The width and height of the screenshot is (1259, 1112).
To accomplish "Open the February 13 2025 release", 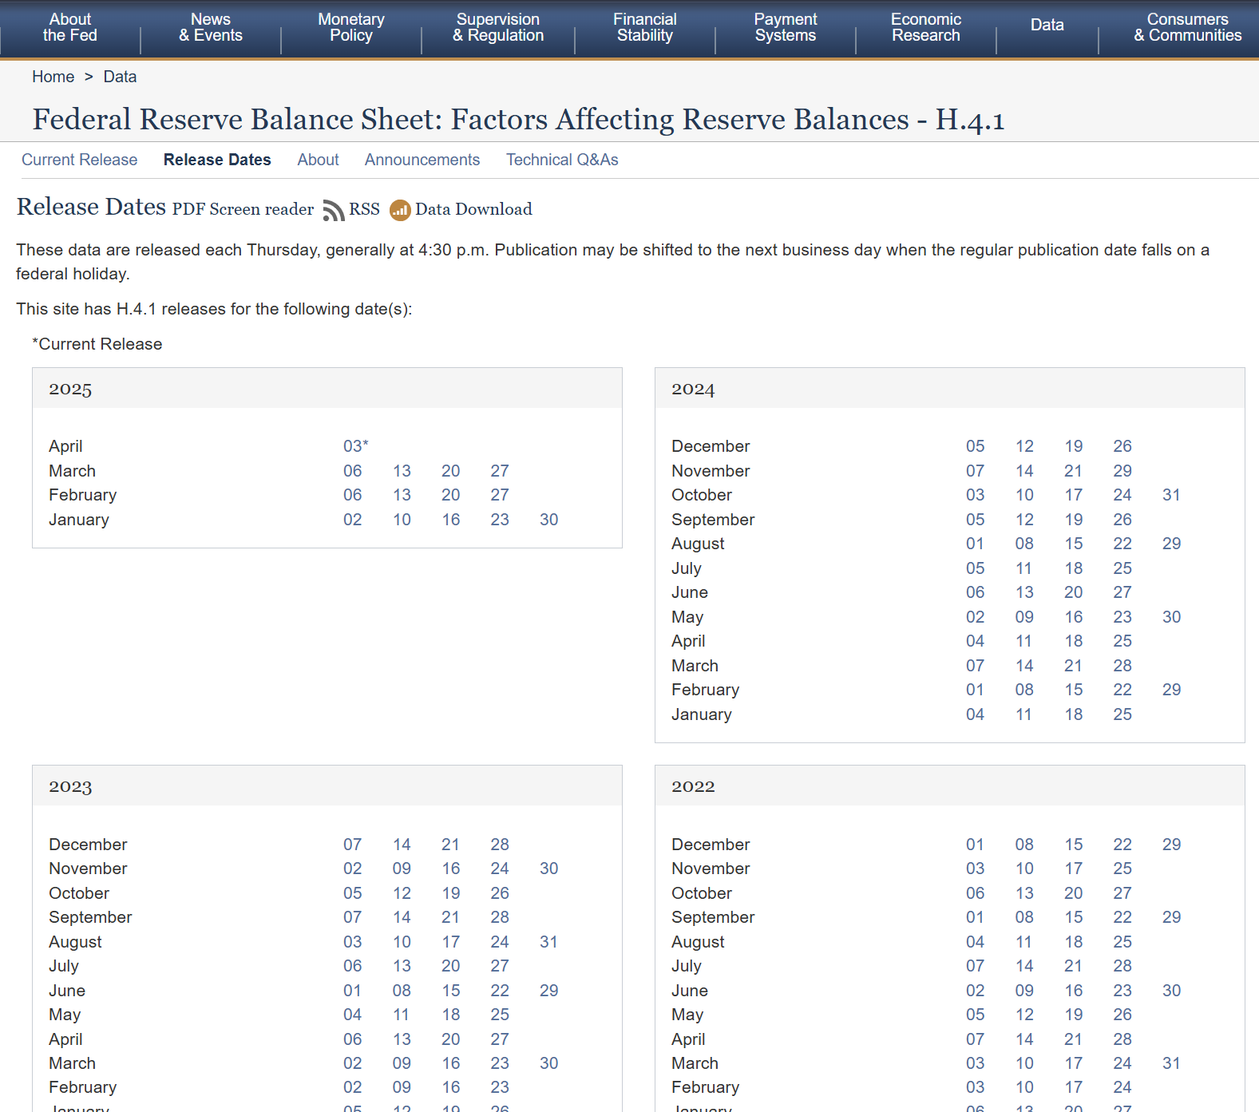I will 402,495.
